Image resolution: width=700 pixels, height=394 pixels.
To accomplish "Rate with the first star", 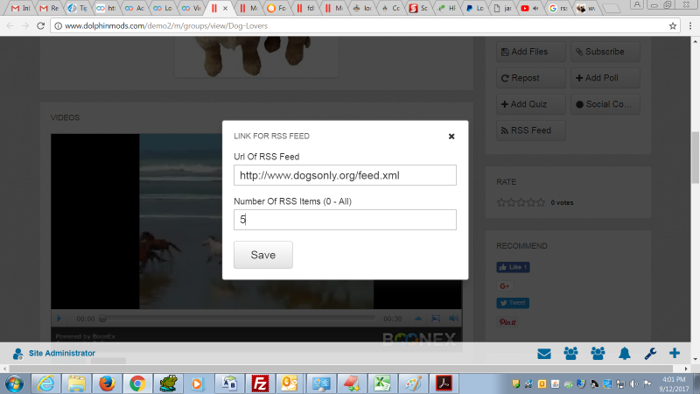I will [501, 202].
